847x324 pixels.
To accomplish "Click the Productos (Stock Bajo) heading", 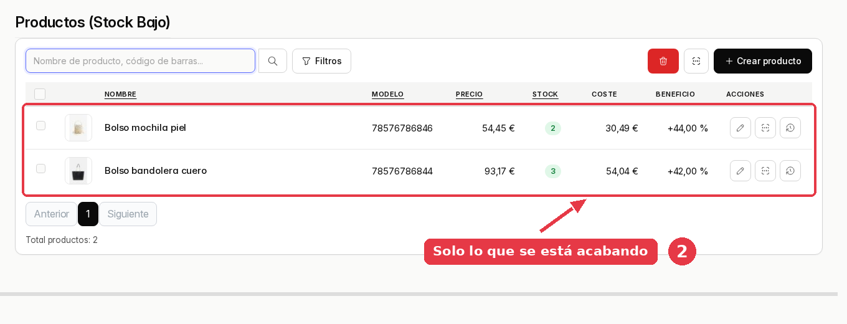I will click(93, 22).
